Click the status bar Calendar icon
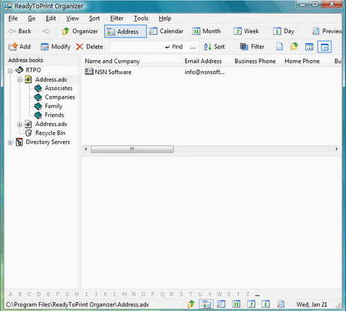Image resolution: width=346 pixels, height=311 pixels. click(x=221, y=304)
